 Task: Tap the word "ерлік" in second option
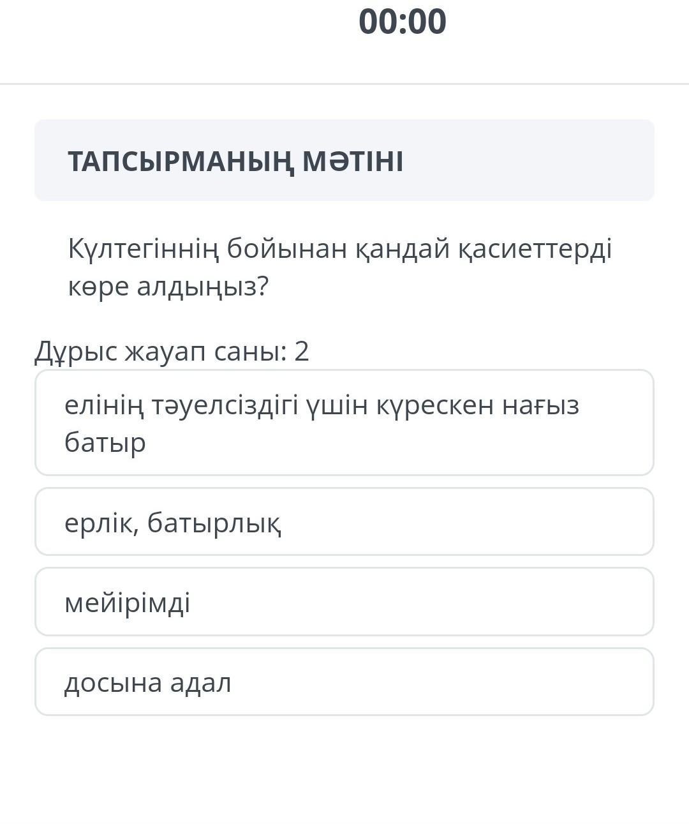coord(100,523)
